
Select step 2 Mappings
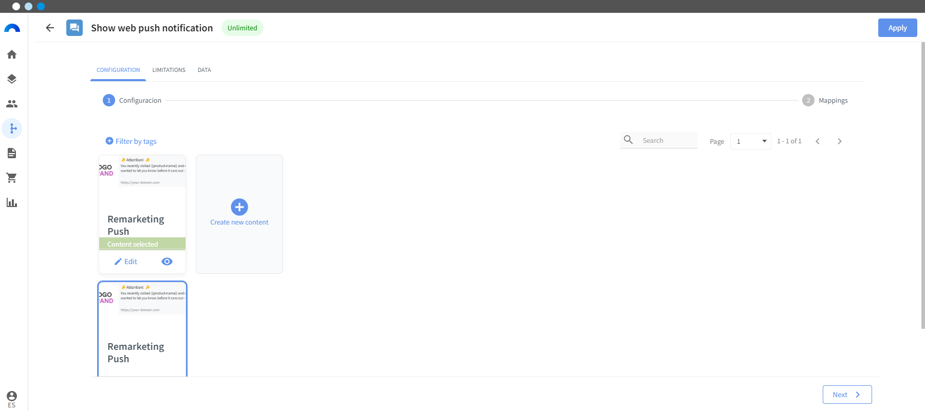(x=825, y=100)
